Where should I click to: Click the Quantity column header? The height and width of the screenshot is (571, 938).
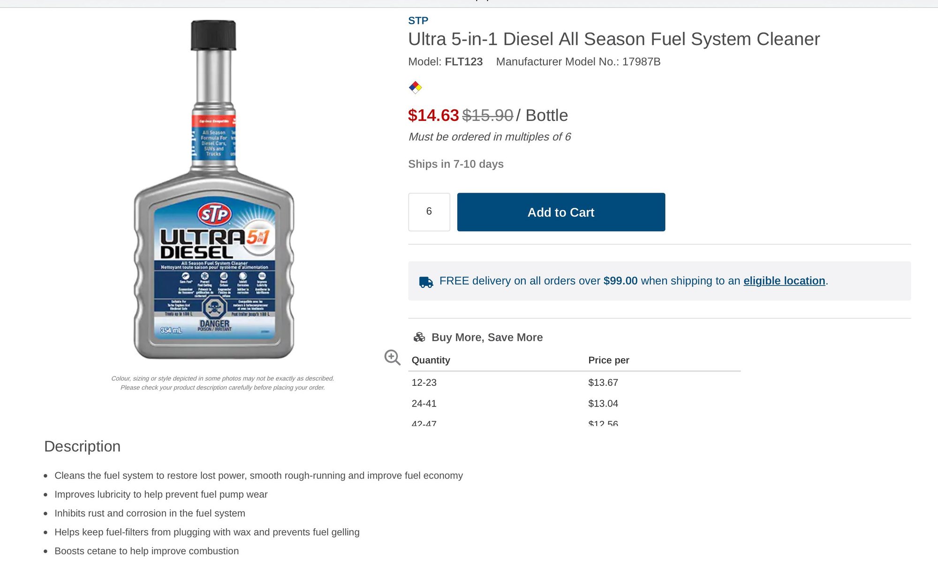click(x=431, y=360)
